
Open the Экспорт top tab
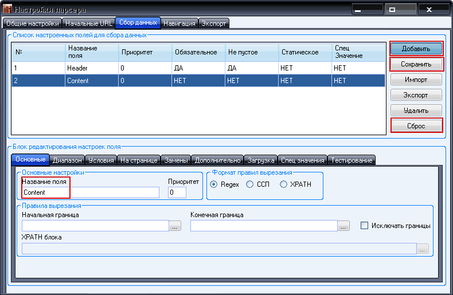(x=214, y=23)
